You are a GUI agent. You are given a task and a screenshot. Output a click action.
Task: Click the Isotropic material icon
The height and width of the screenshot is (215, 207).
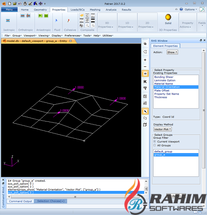coord(8,21)
